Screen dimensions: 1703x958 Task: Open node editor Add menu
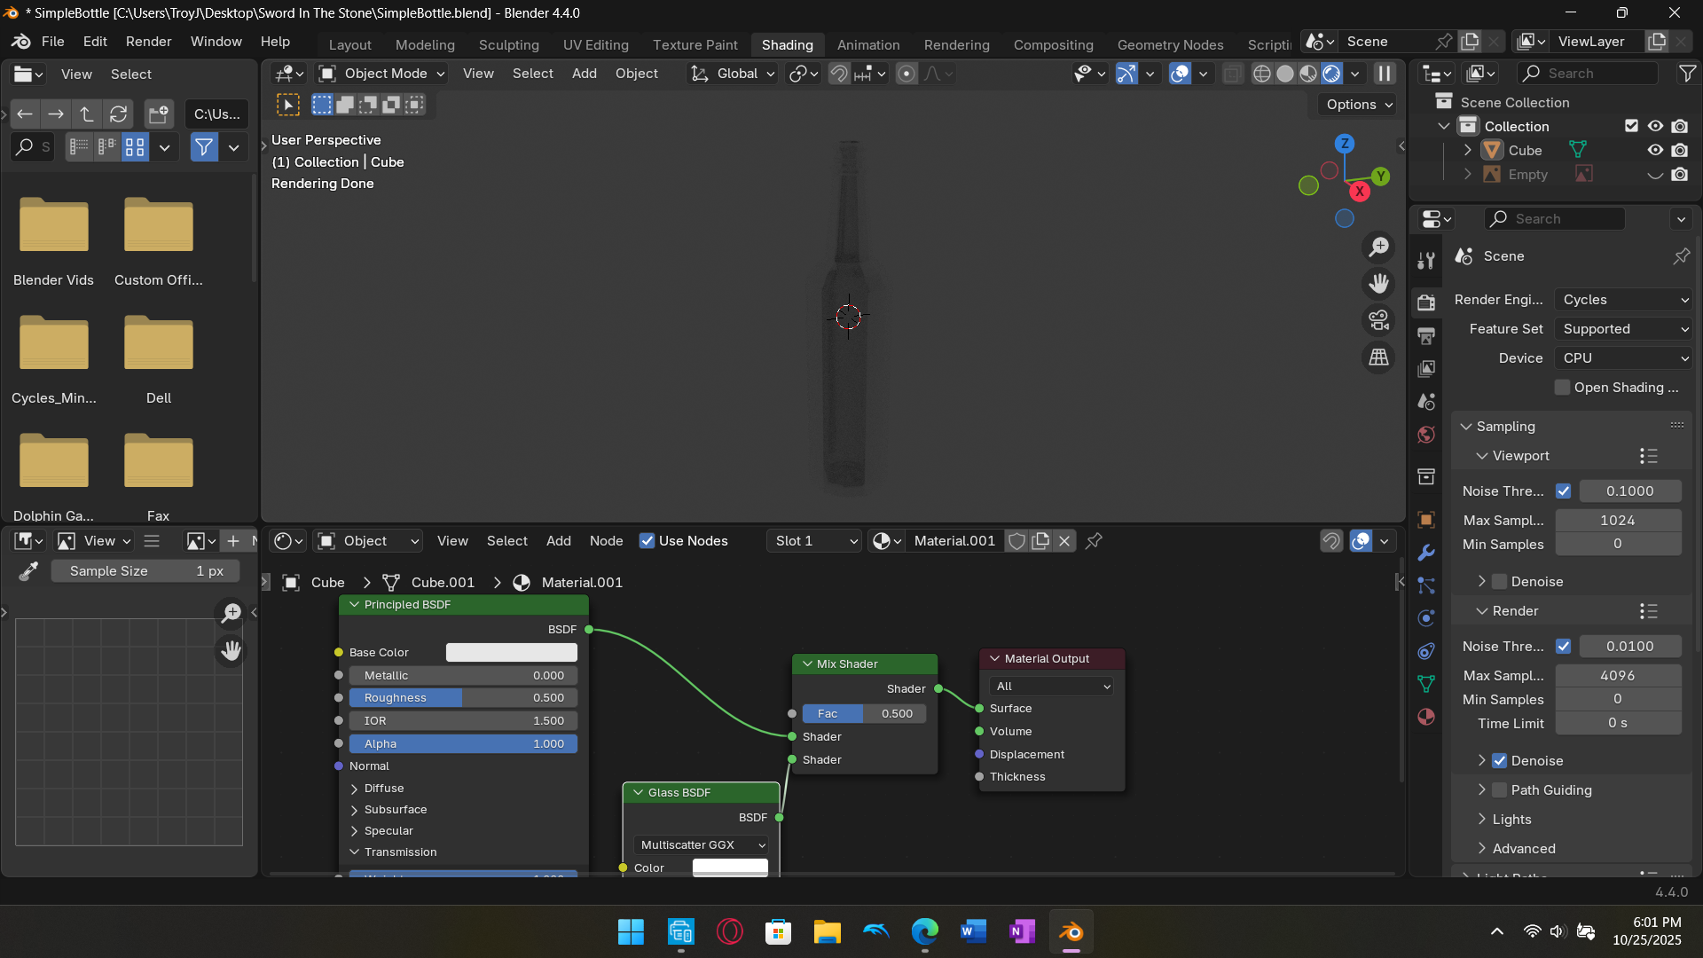pyautogui.click(x=559, y=541)
